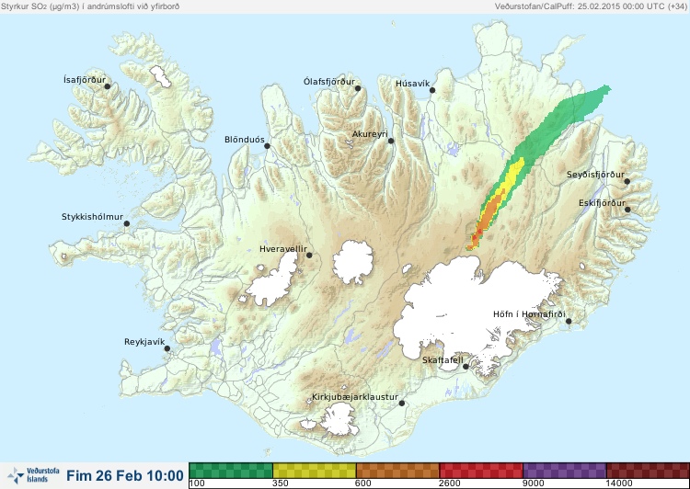Click the orange 600 legend swatch

[x=397, y=470]
